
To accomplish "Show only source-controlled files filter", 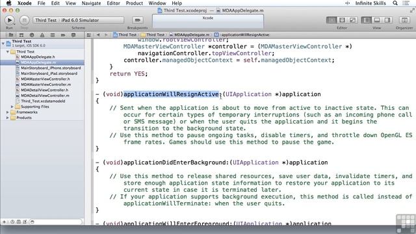I will click(19, 222).
